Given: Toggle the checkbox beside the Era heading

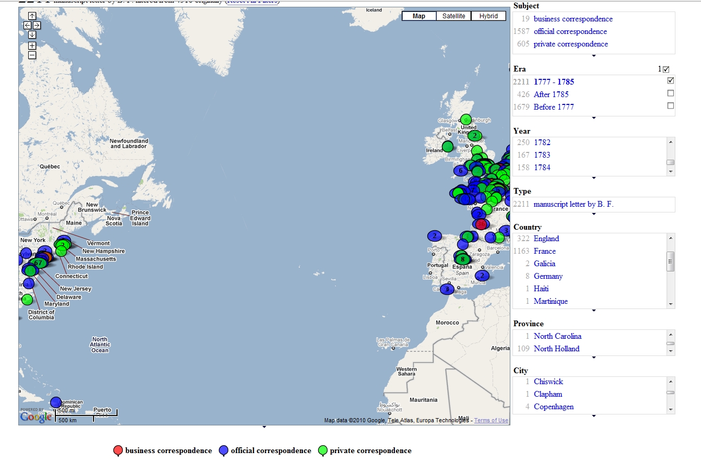Looking at the screenshot, I should click(666, 69).
